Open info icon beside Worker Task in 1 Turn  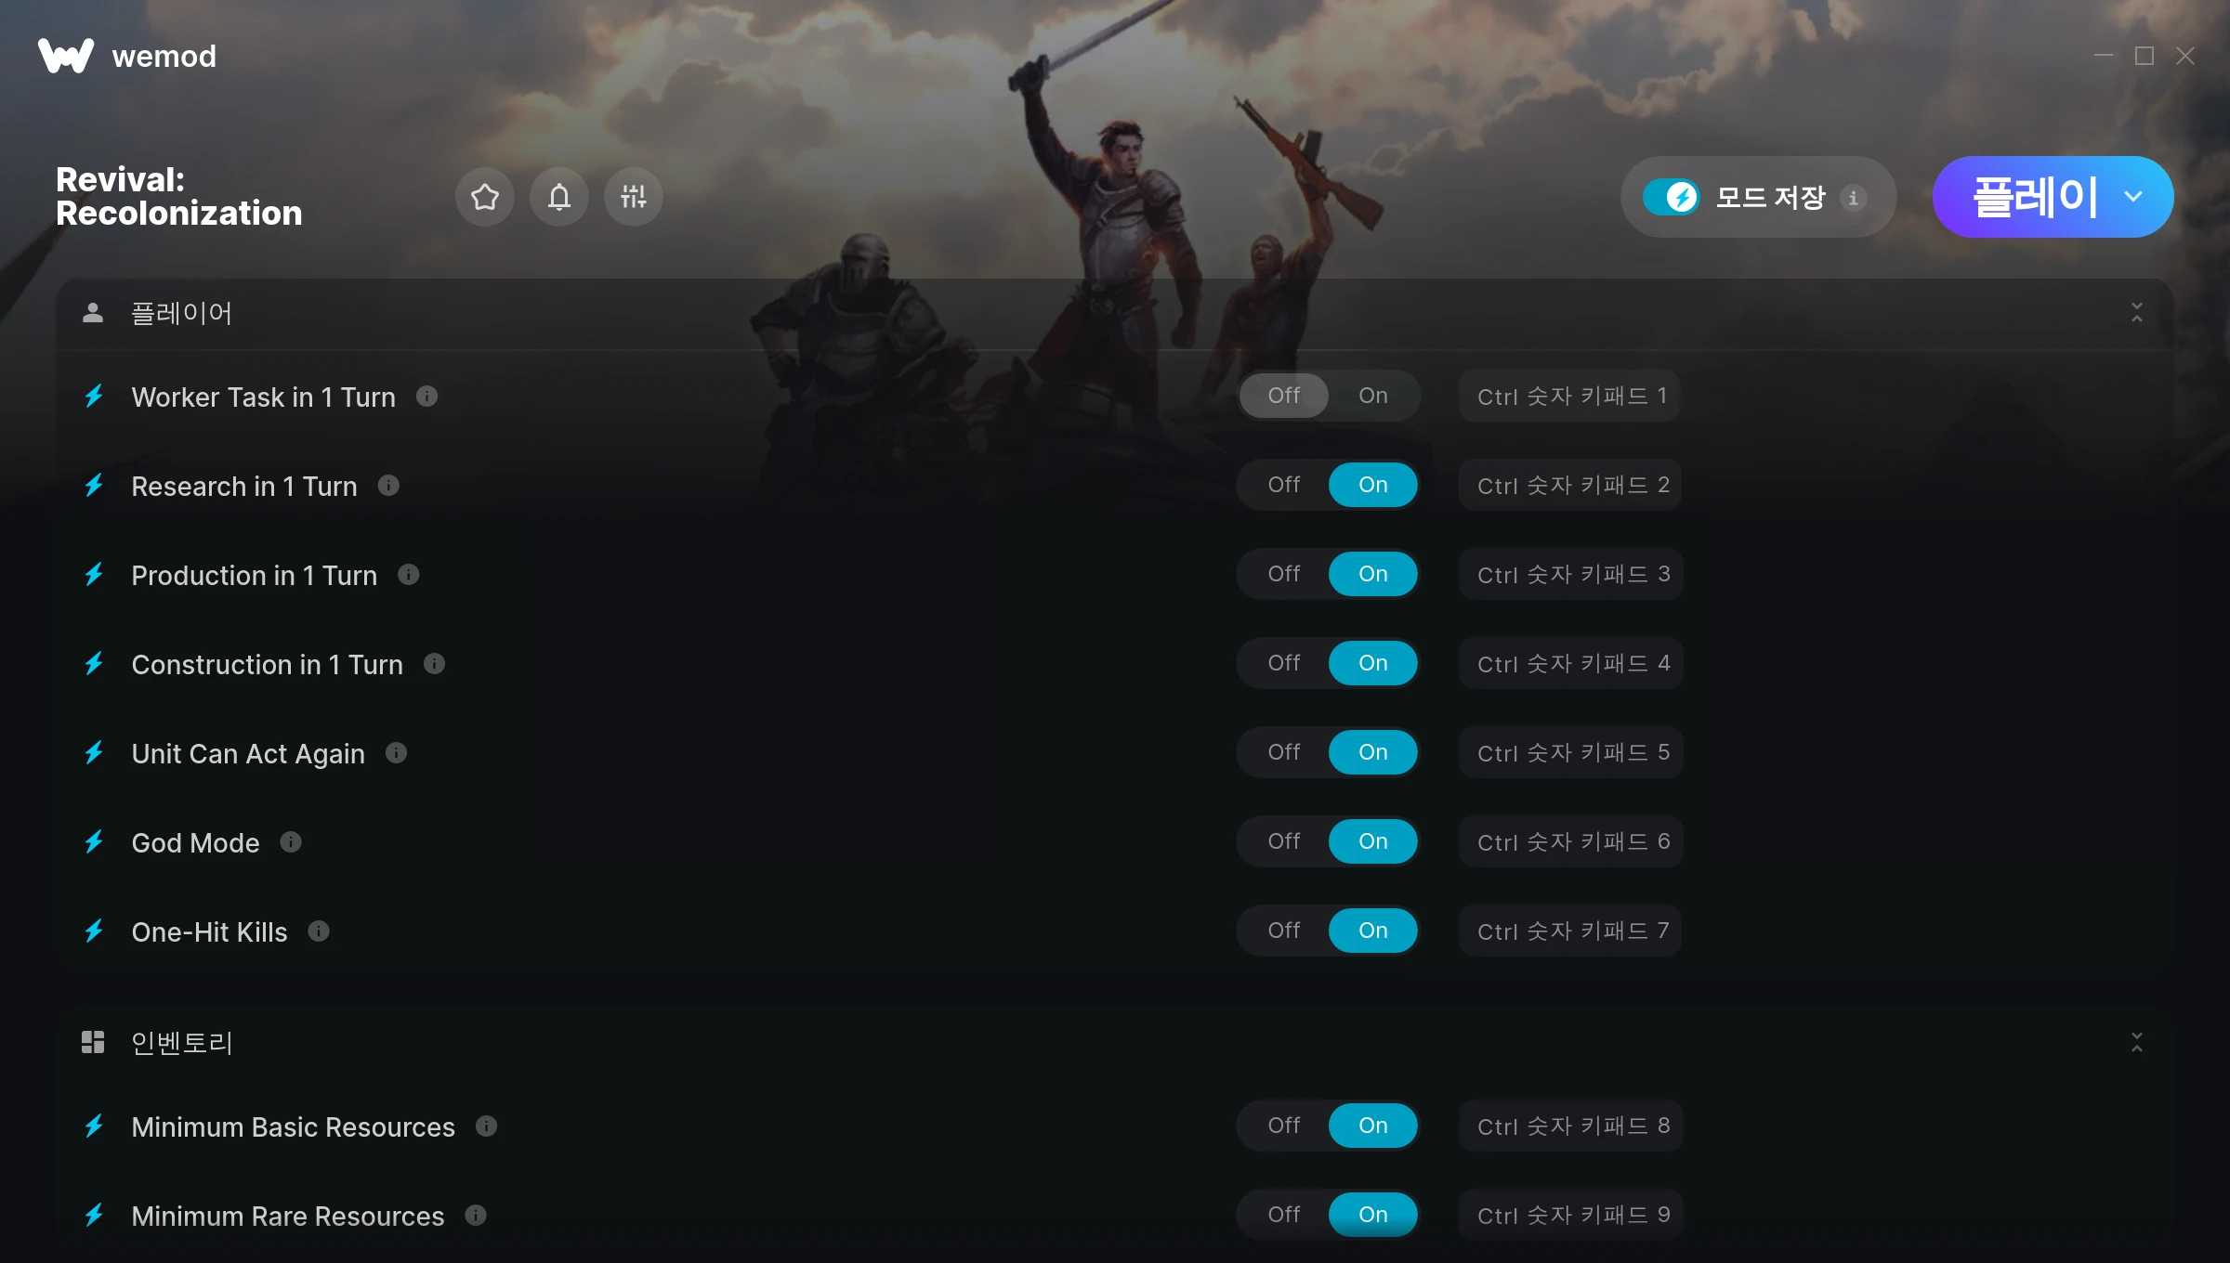pos(426,397)
